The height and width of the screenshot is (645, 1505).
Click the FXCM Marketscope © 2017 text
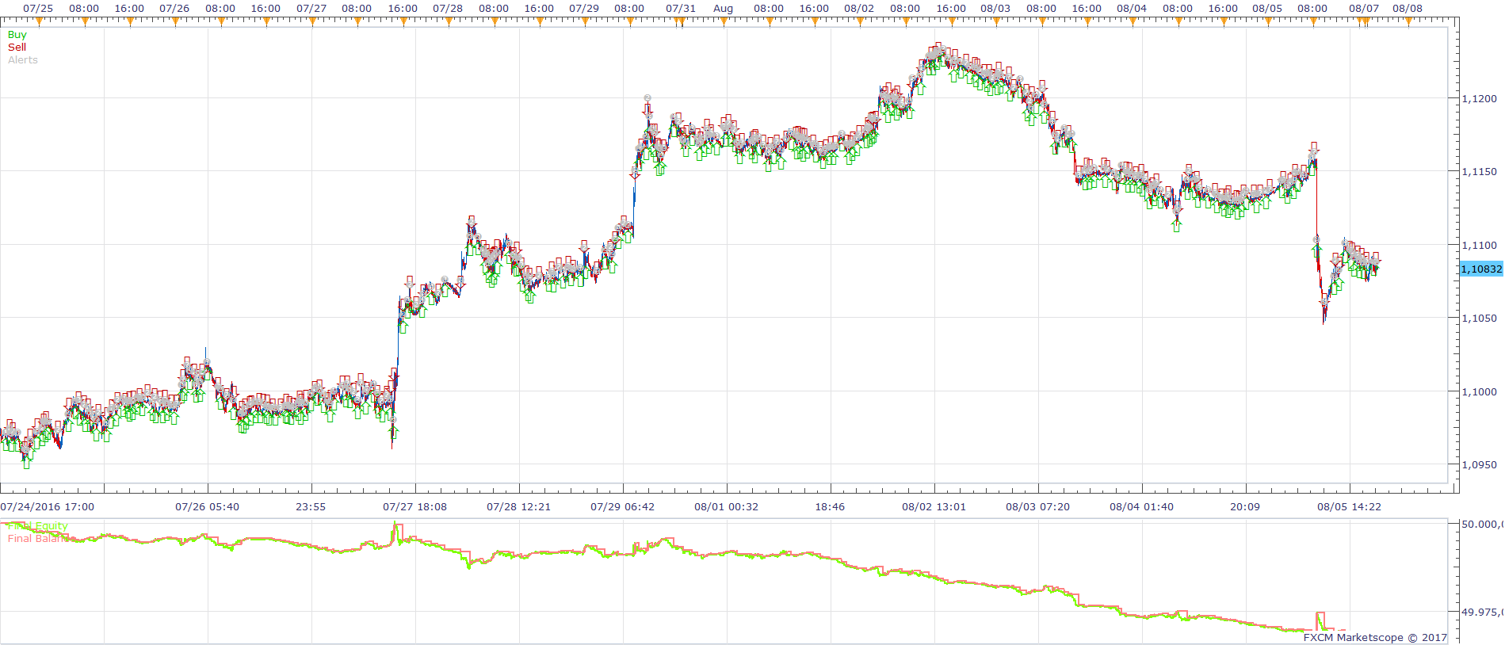pyautogui.click(x=1375, y=637)
